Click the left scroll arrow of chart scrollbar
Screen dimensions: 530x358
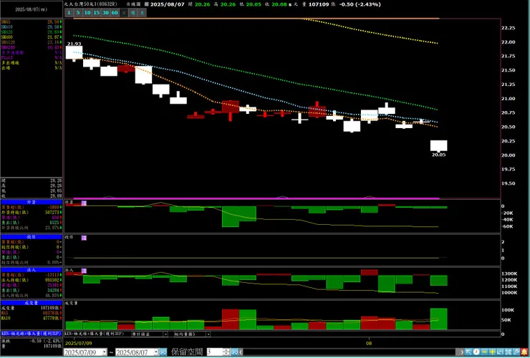click(x=241, y=352)
